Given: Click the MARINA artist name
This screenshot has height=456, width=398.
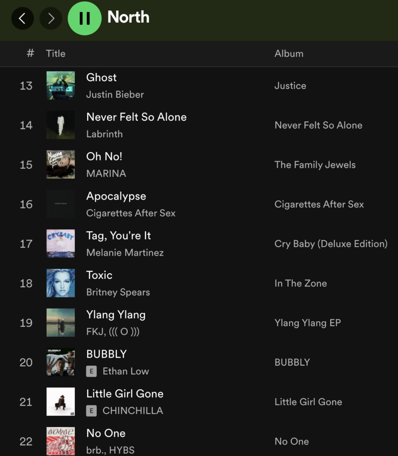Looking at the screenshot, I should tap(106, 174).
